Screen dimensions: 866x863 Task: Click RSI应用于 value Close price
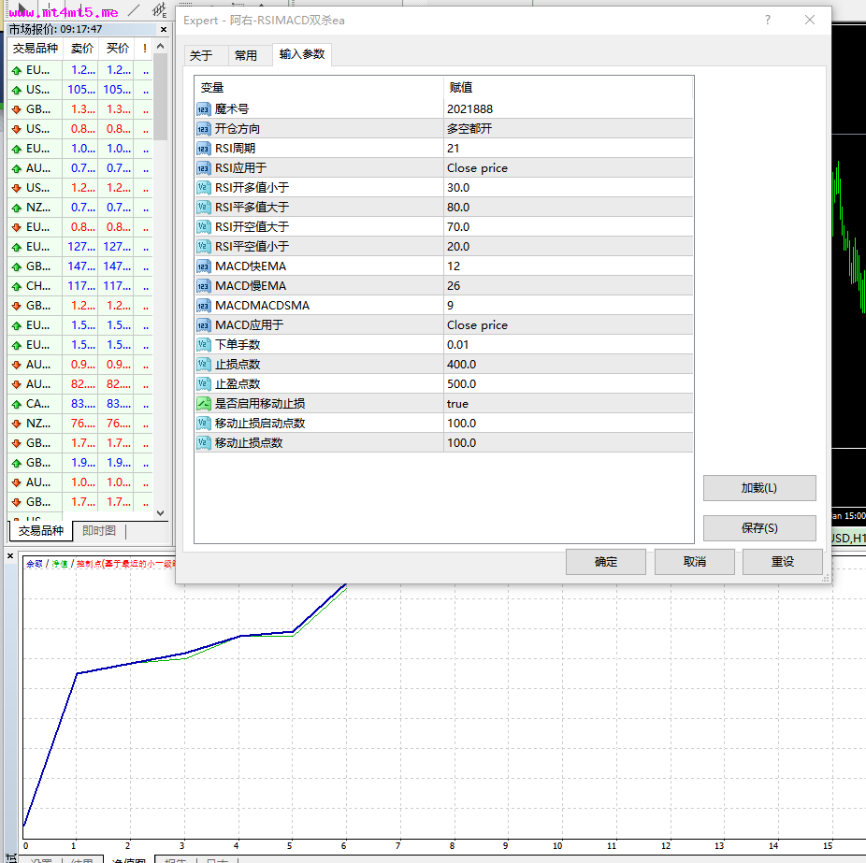[x=477, y=168]
